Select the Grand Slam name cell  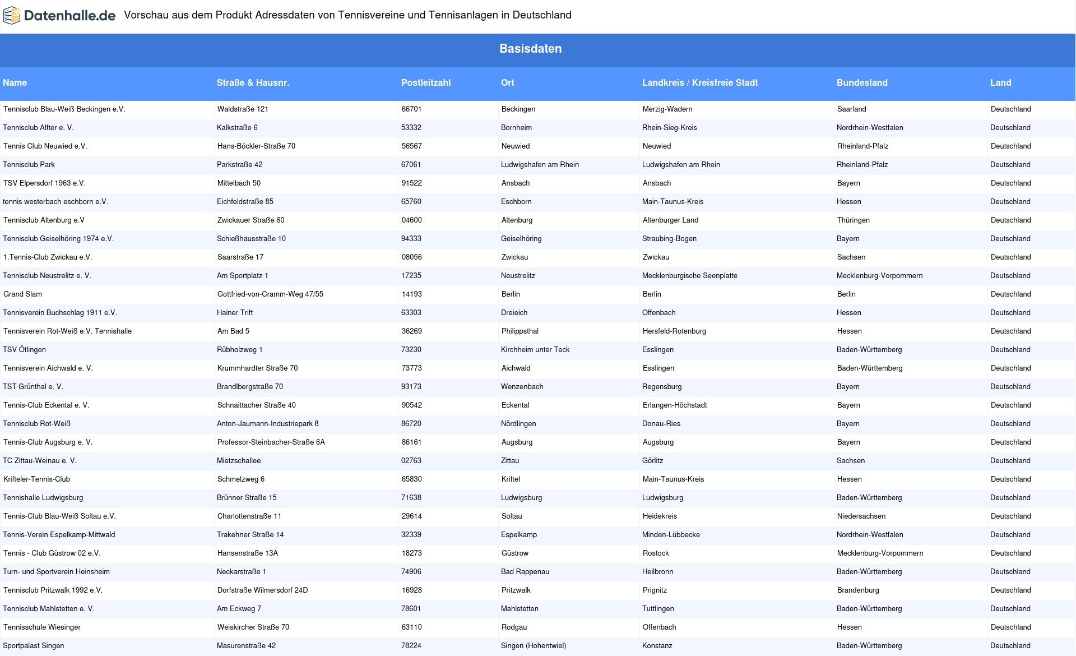(x=22, y=294)
